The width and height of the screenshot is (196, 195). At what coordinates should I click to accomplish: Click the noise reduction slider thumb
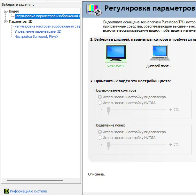(x=108, y=145)
